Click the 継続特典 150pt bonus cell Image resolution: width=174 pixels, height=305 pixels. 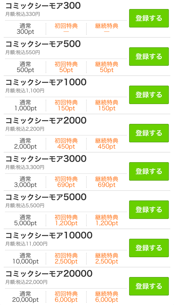tap(107, 105)
